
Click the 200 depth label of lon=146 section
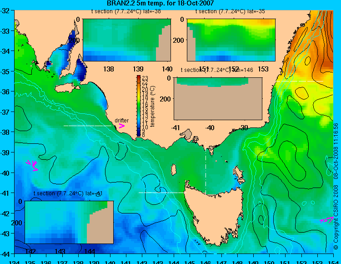click(165, 99)
